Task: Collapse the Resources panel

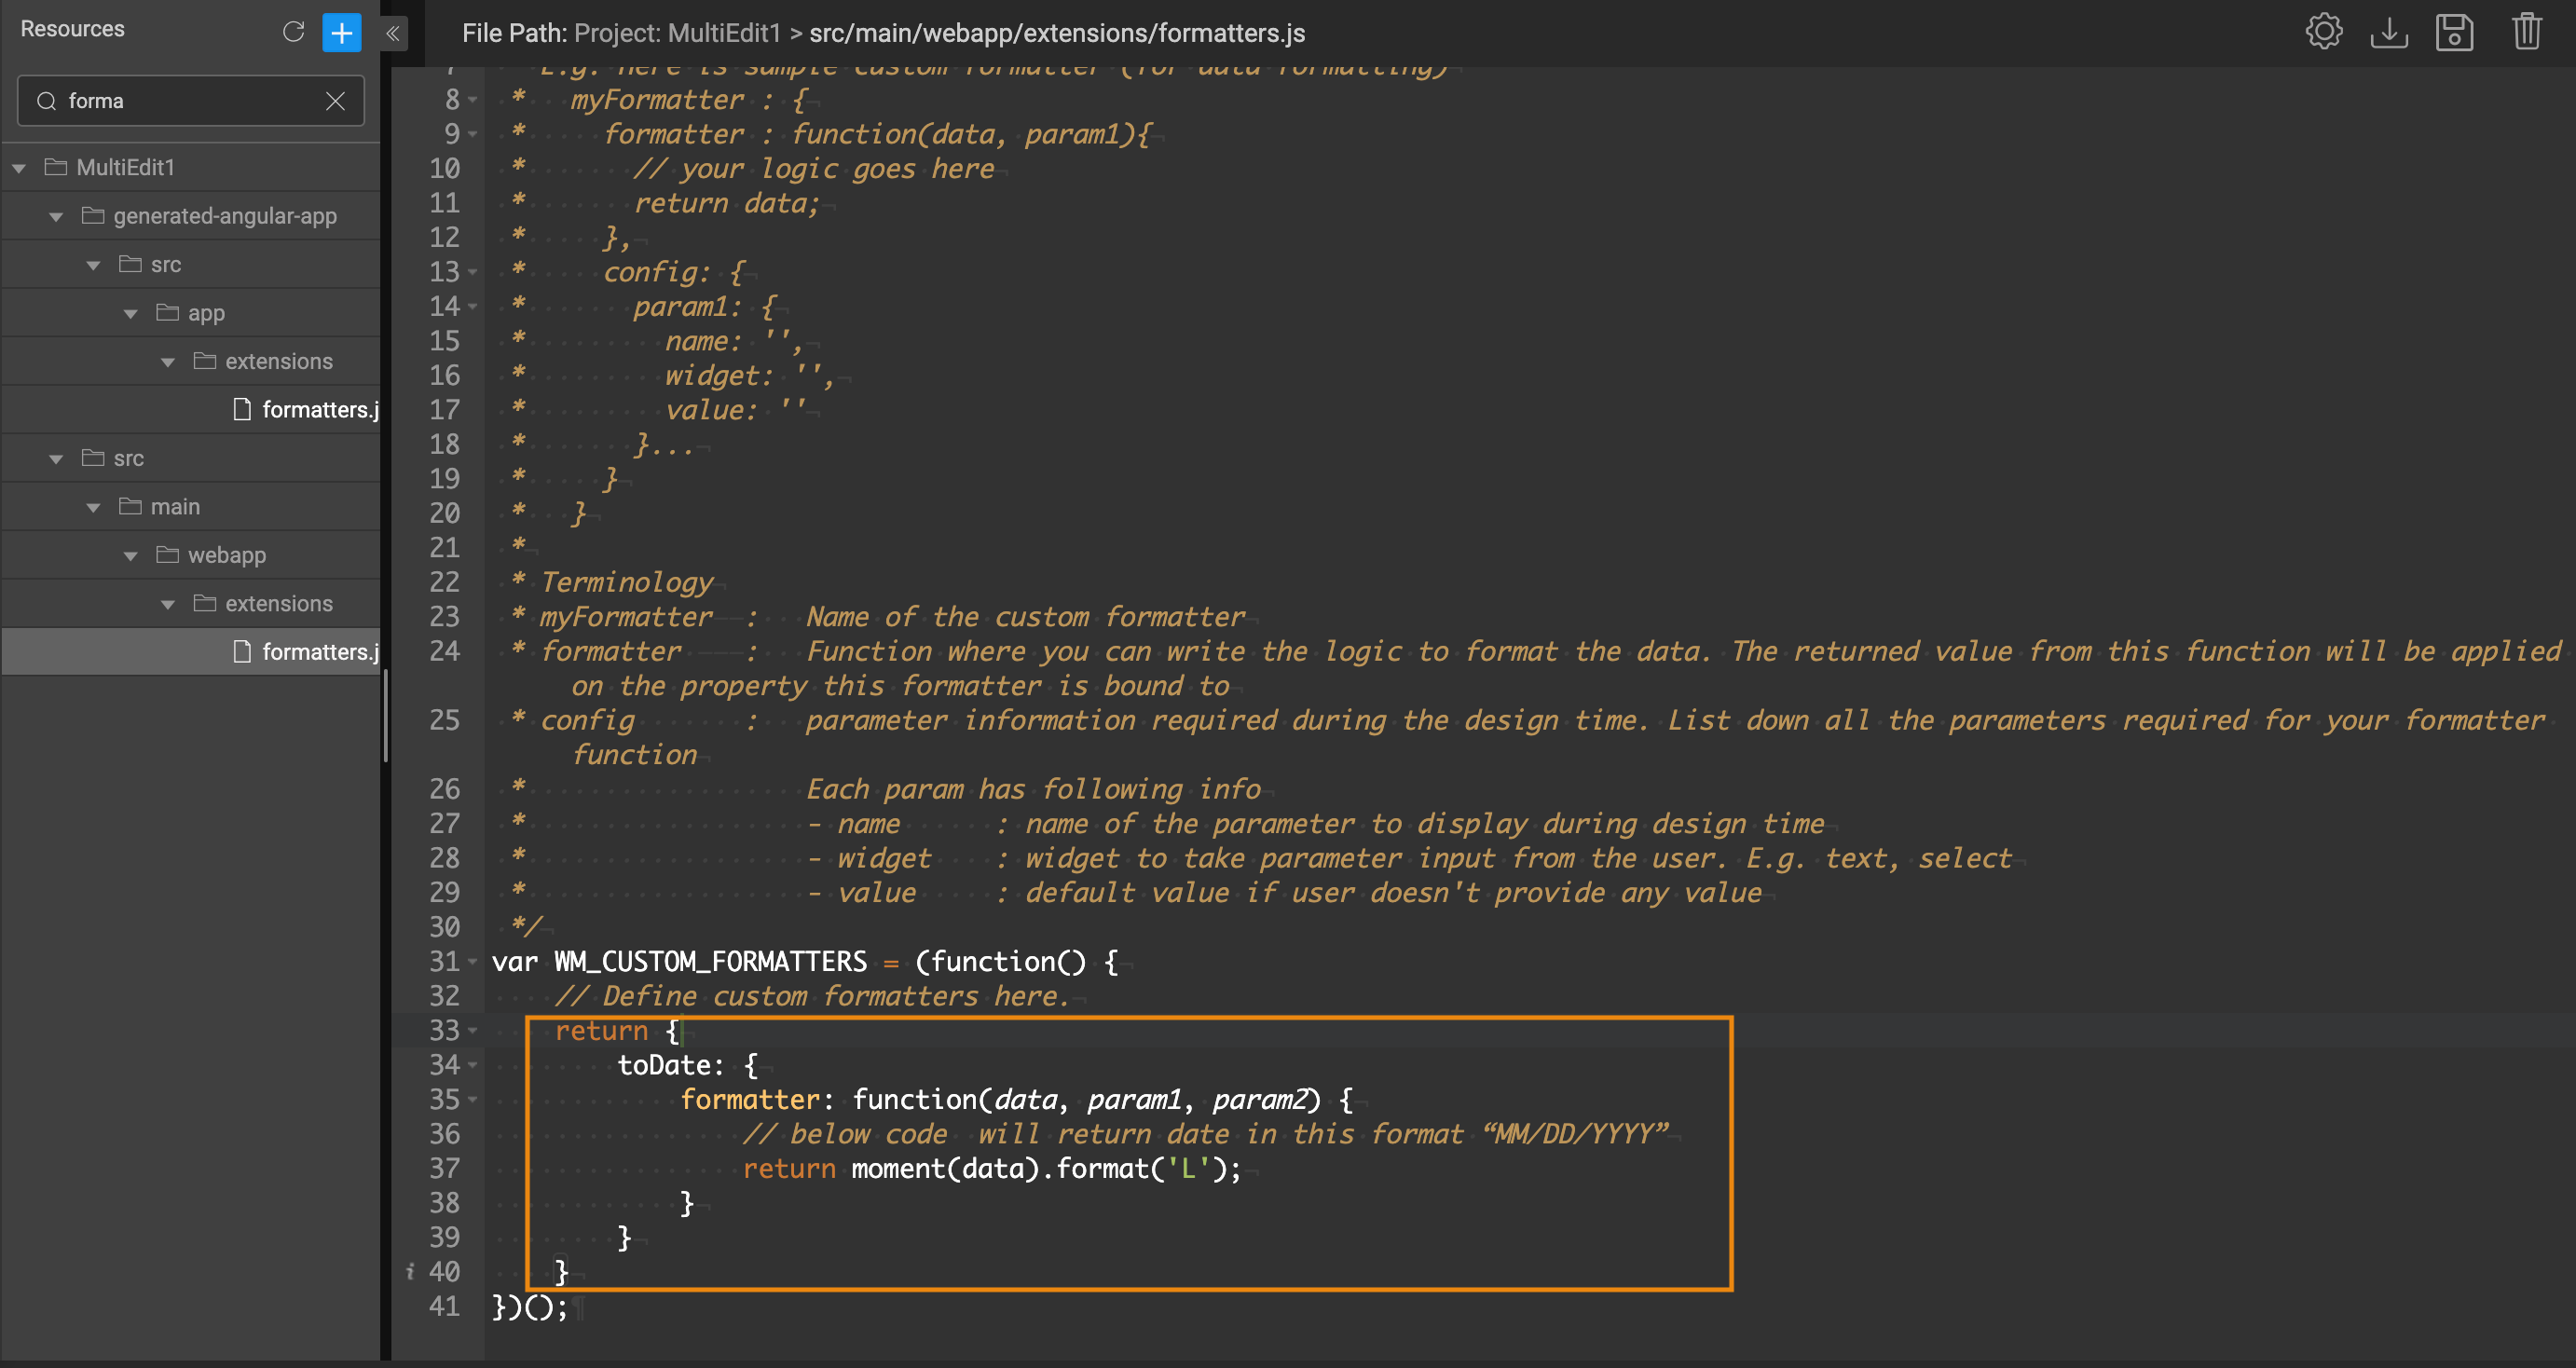Action: point(392,33)
